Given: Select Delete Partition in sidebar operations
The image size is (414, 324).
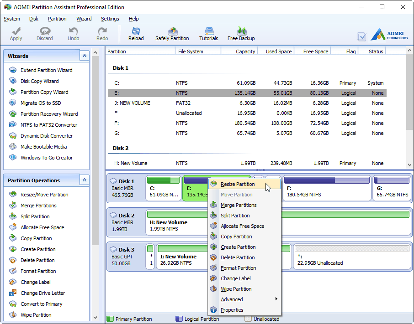Looking at the screenshot, I should click(x=37, y=260).
